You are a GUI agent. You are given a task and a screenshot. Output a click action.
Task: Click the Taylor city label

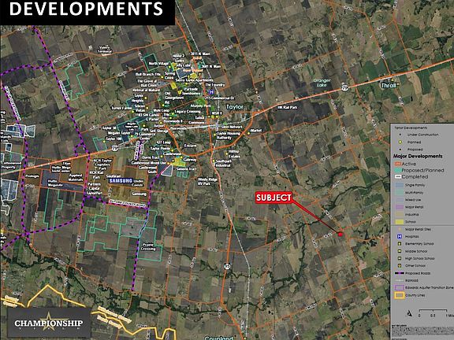tap(235, 107)
